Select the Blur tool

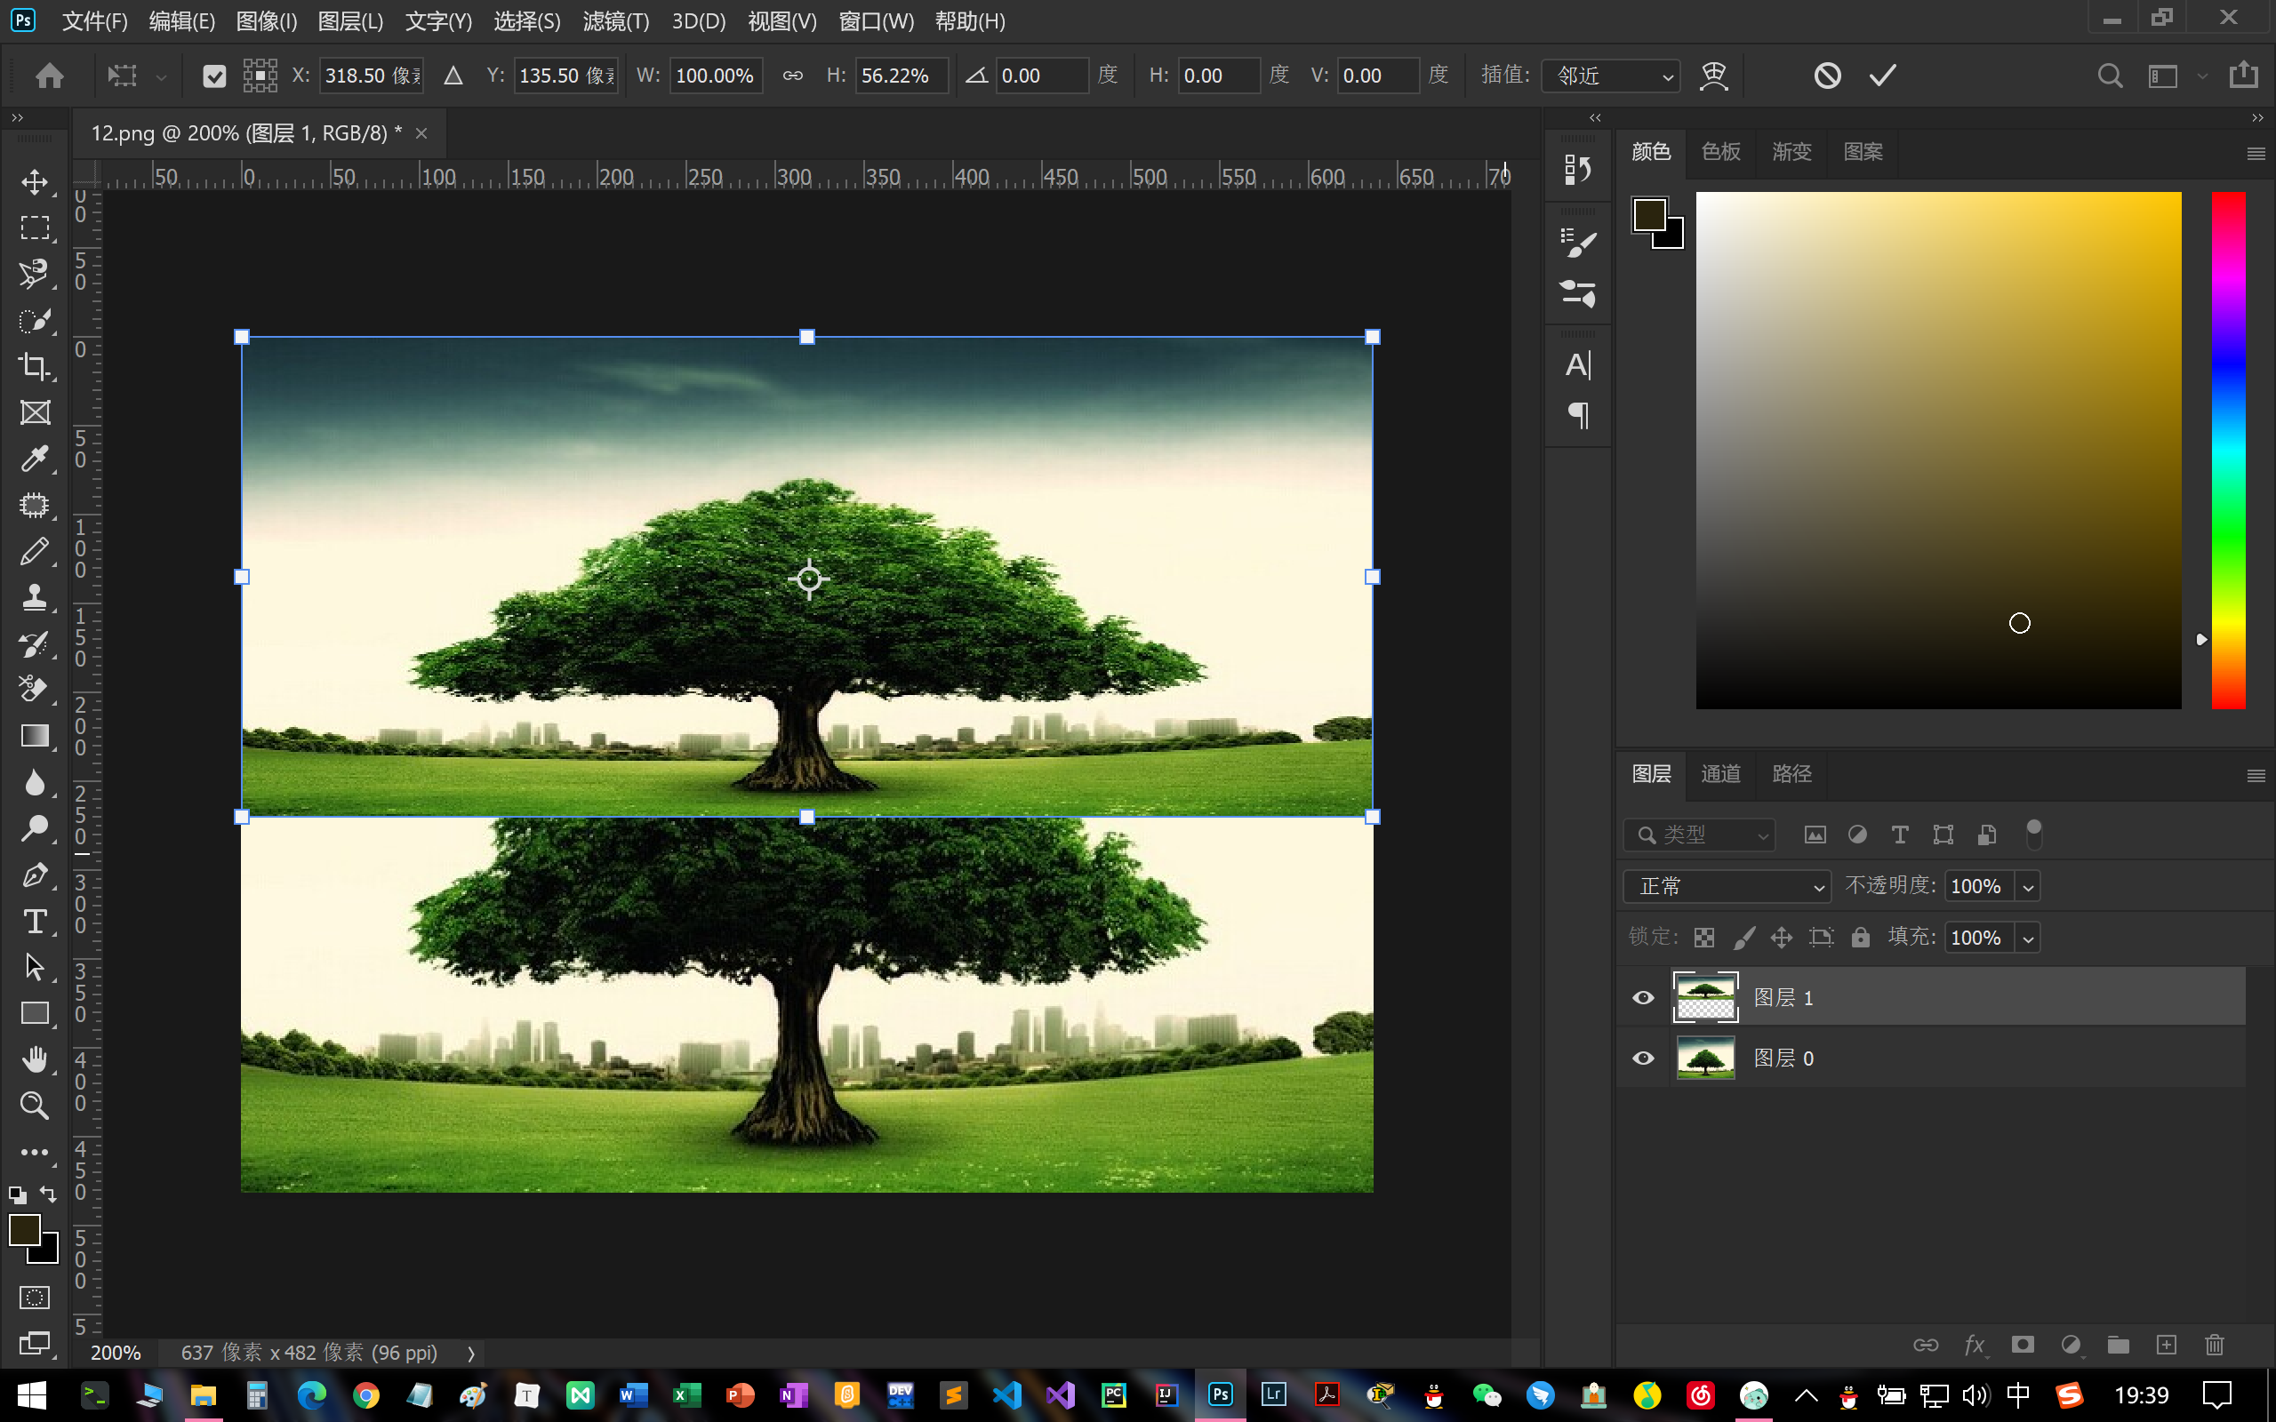(x=35, y=782)
